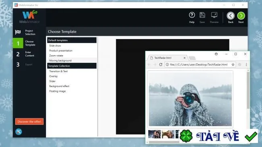Select the first slideshow thumbnail in browser
This screenshot has width=262, height=147.
pyautogui.click(x=154, y=134)
